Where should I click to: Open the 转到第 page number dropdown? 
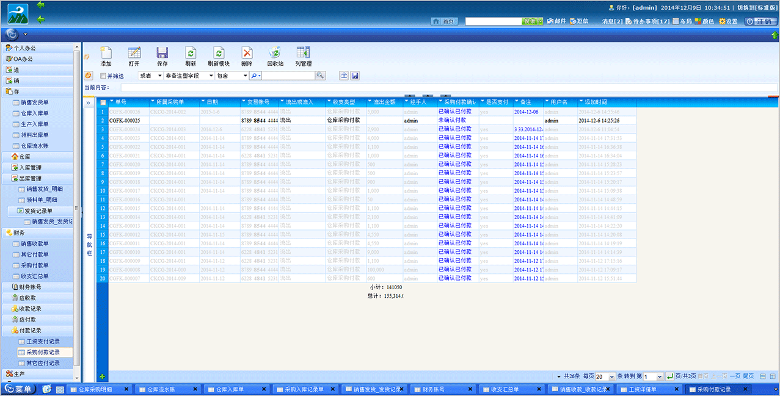click(x=653, y=377)
